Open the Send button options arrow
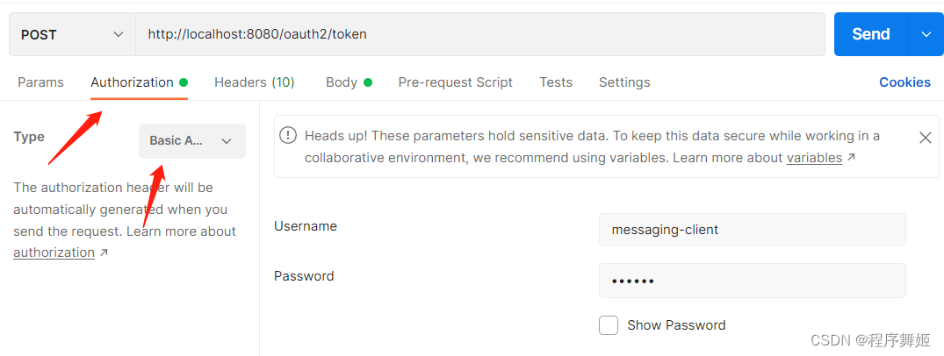This screenshot has height=356, width=944. [x=926, y=35]
